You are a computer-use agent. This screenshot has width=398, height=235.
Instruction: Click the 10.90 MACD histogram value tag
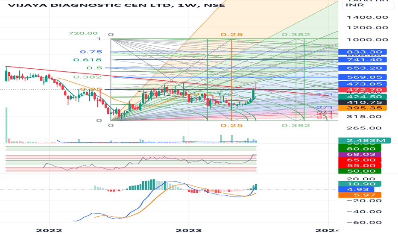360,184
